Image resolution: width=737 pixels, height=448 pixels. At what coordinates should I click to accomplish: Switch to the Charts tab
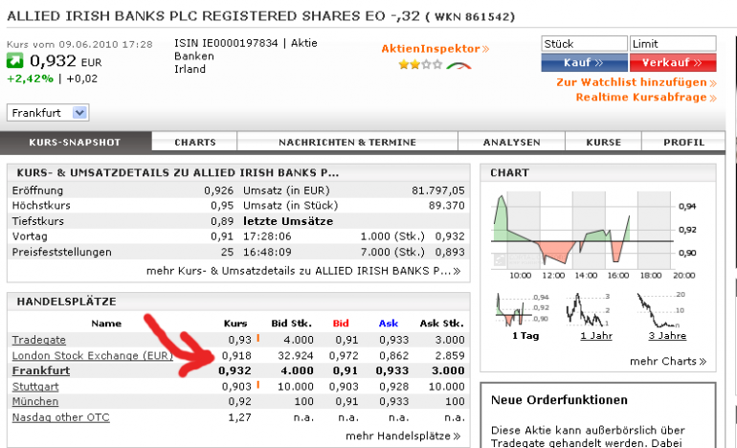point(194,142)
